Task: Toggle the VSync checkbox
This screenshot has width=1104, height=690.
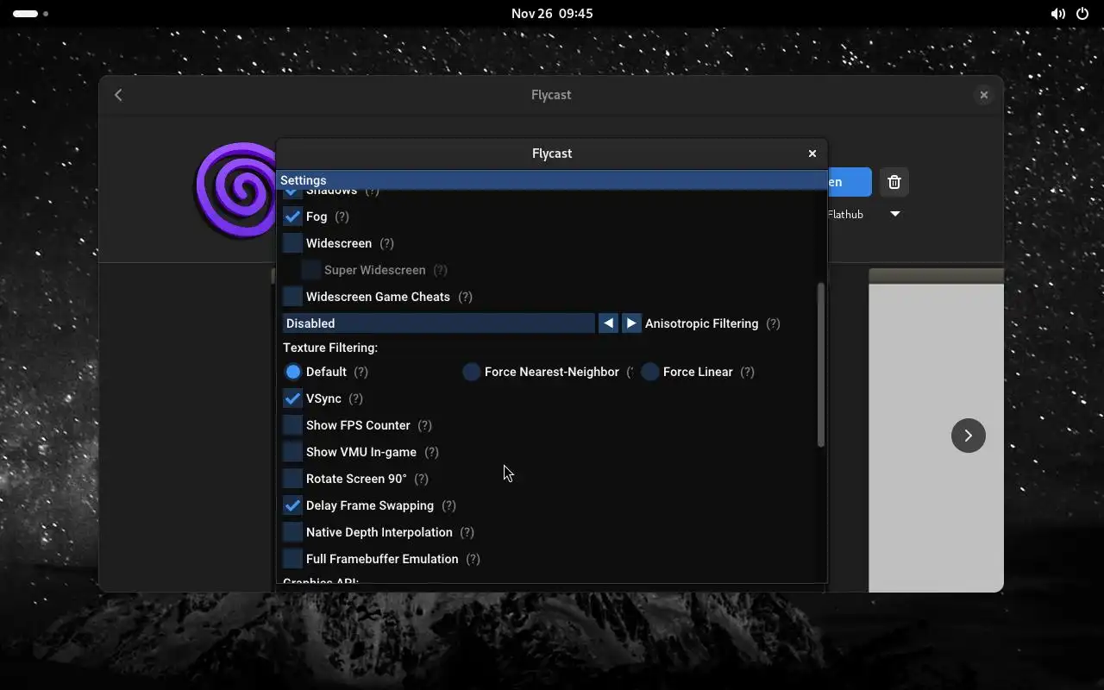Action: [x=292, y=398]
